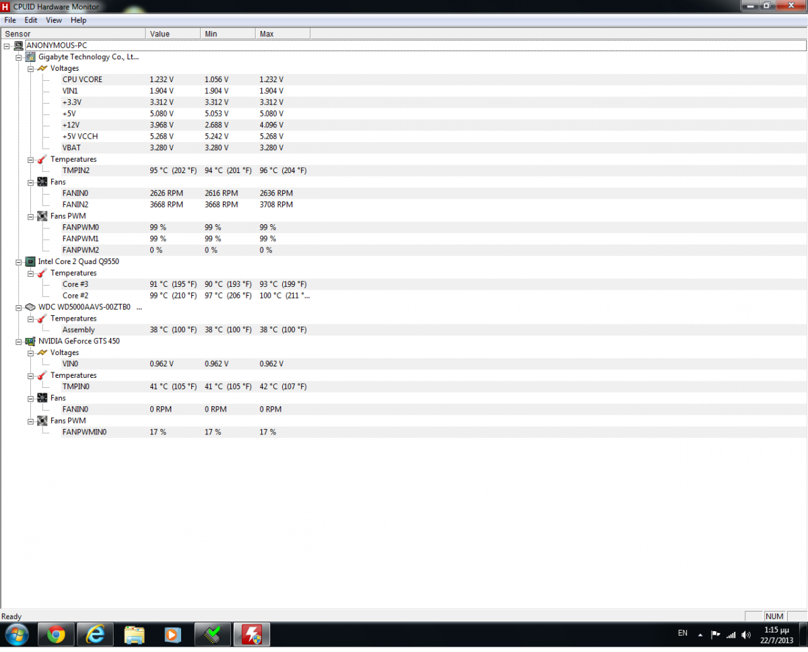808x652 pixels.
Task: Click thermometer icon above Assembly row
Action: [42, 319]
